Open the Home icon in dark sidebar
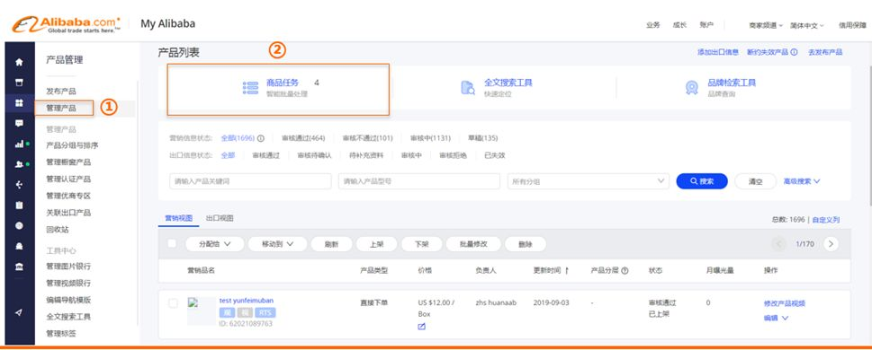The image size is (872, 350). click(19, 62)
